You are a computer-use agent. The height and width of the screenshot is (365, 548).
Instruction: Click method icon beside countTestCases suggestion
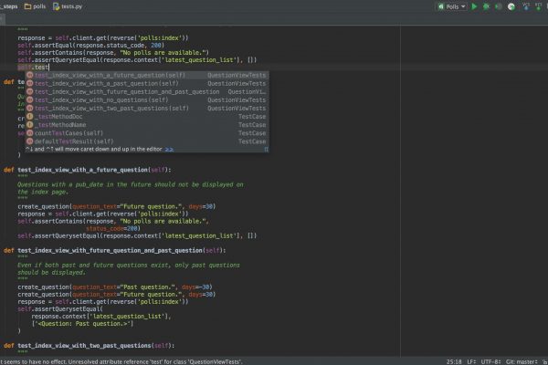[30, 133]
